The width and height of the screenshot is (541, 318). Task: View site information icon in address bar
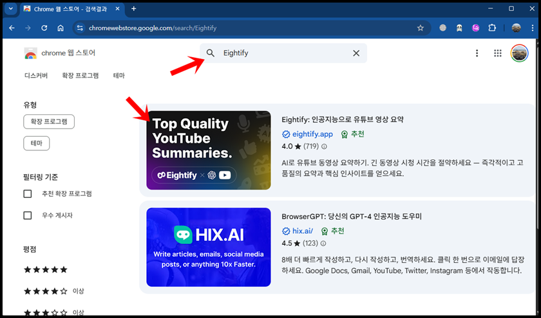[80, 28]
